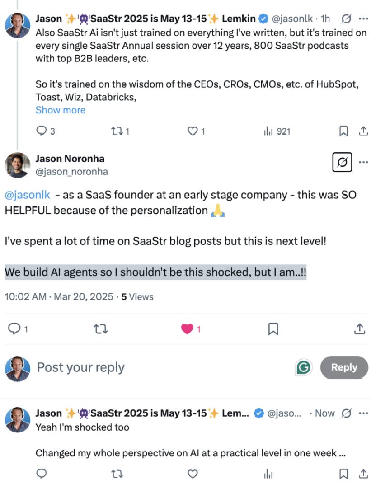This screenshot has width=371, height=488.
Task: Unlike Jason Noronha's post via pink heart
Action: click(x=187, y=329)
